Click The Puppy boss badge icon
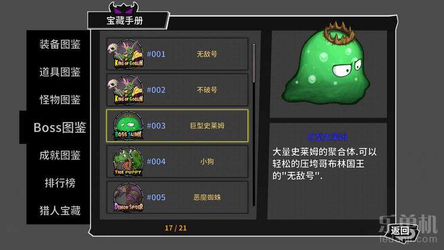The height and width of the screenshot is (250, 444). (128, 162)
